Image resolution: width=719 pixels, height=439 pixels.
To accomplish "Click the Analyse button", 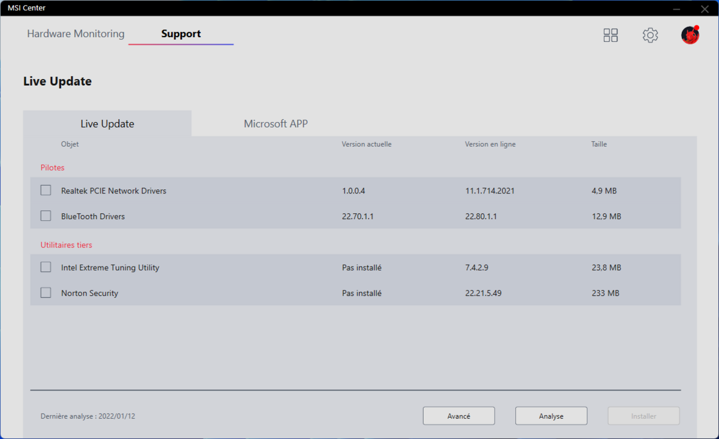I will tap(551, 416).
